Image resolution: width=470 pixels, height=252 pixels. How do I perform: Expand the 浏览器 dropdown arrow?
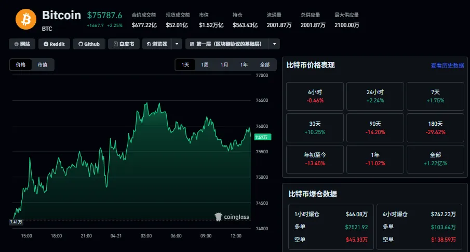pyautogui.click(x=177, y=44)
